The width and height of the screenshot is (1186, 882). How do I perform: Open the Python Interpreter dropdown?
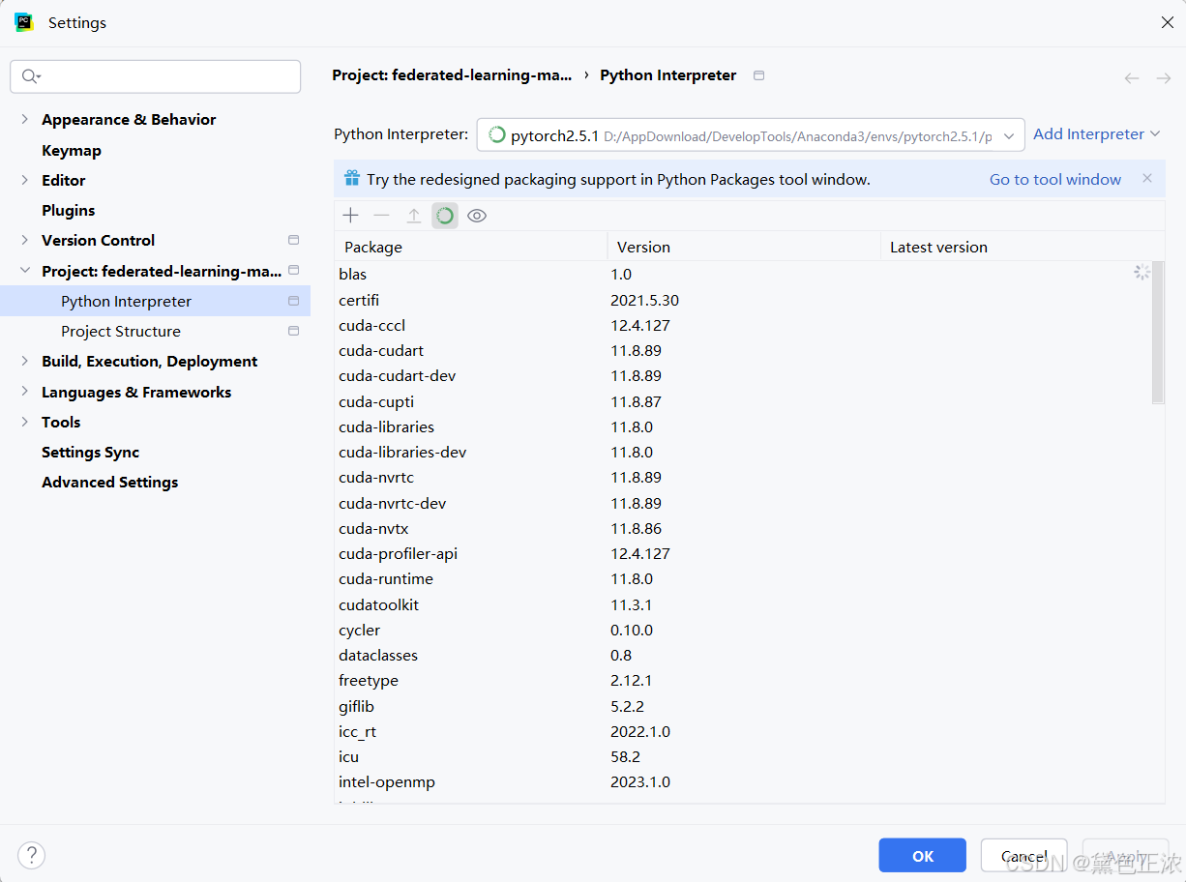(x=751, y=135)
